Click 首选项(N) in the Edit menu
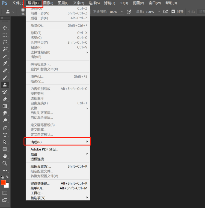This screenshot has height=208, width=205. (x=38, y=198)
